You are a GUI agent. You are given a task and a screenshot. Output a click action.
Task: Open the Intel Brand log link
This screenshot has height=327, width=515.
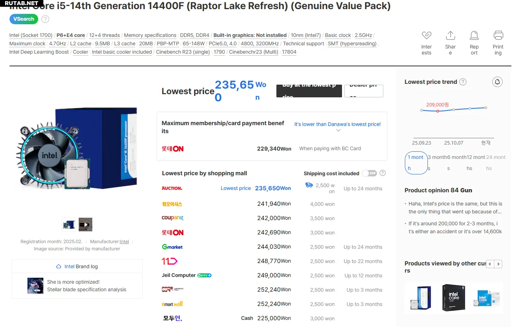point(77,267)
